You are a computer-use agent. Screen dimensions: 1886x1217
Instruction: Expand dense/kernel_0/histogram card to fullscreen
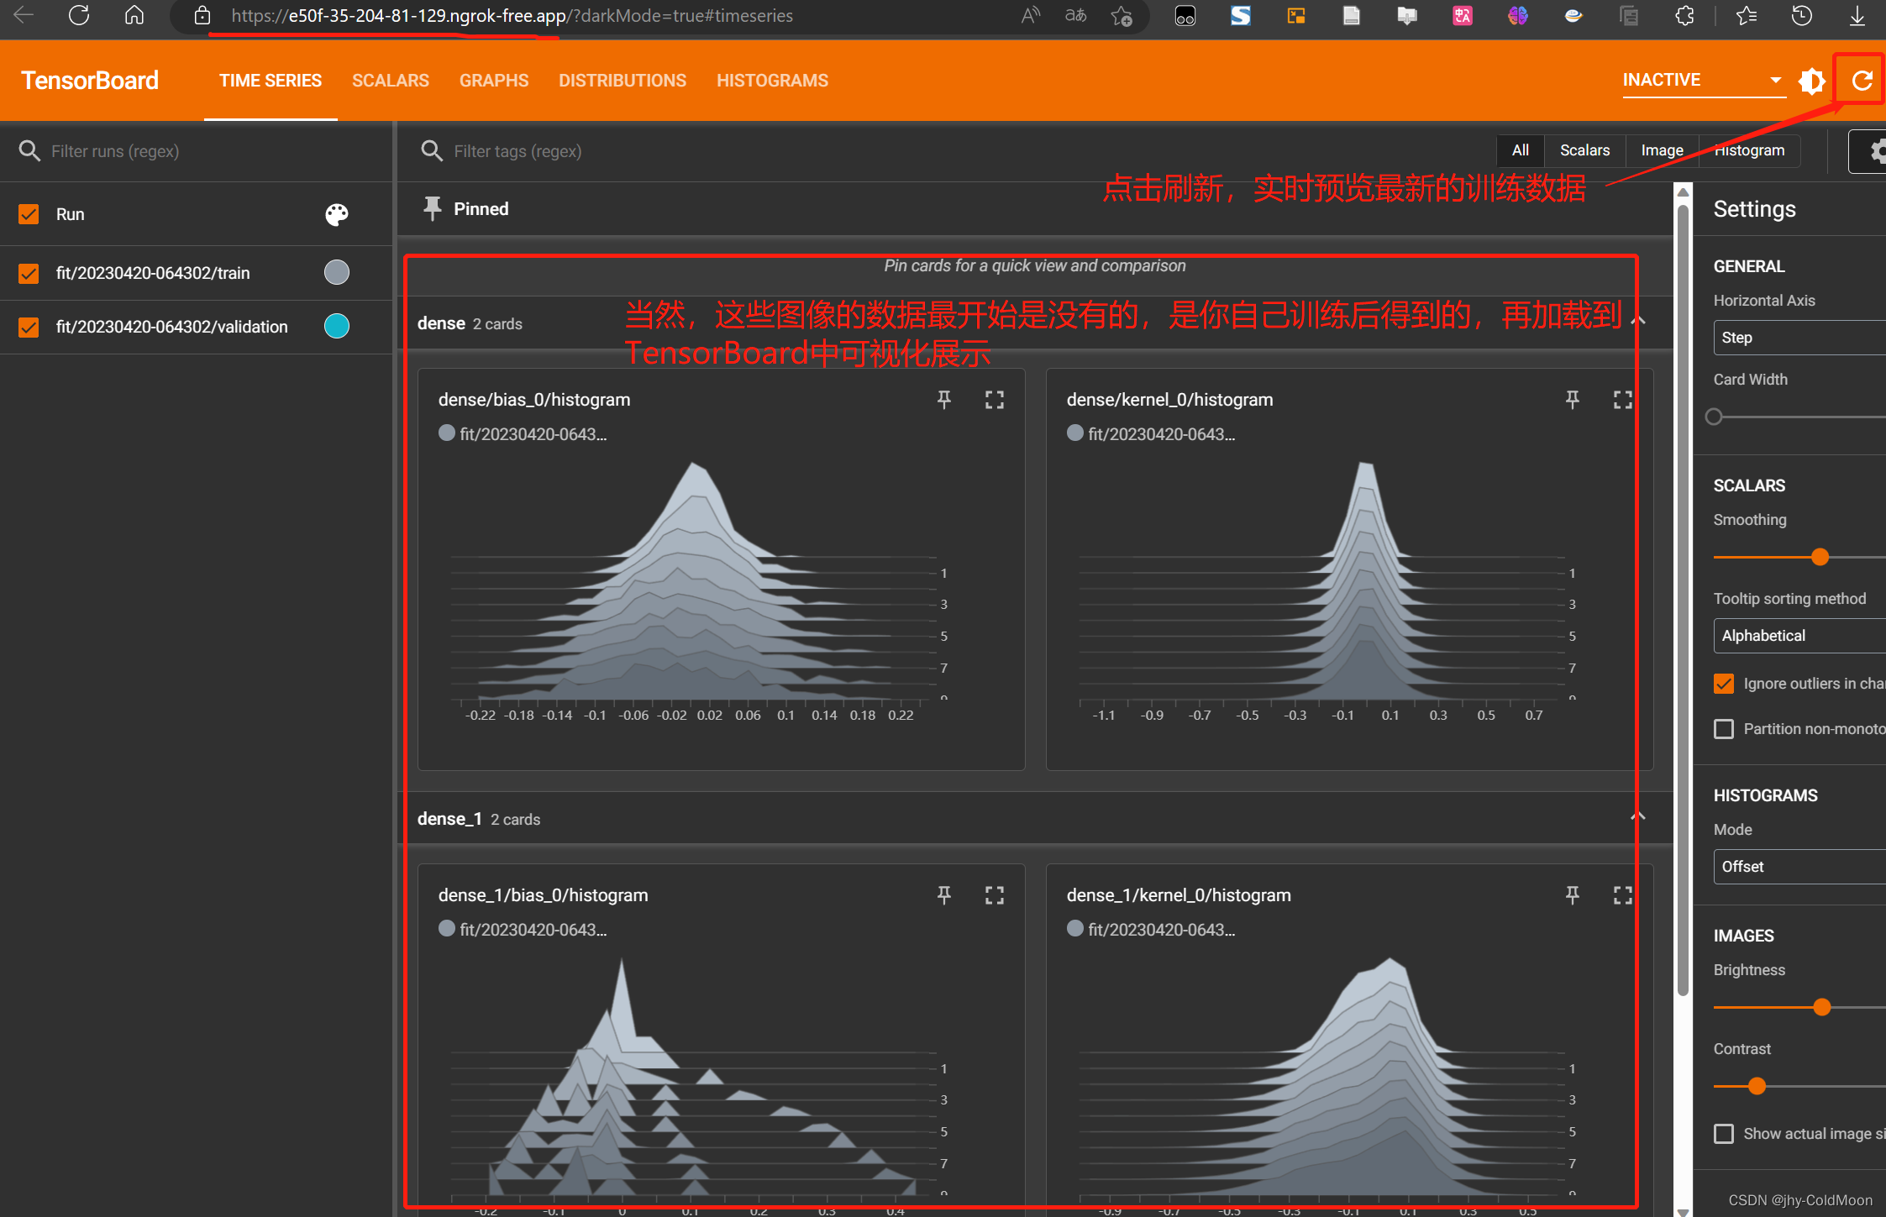coord(1622,400)
